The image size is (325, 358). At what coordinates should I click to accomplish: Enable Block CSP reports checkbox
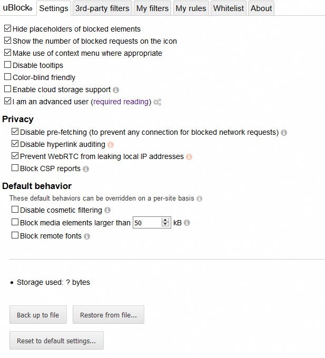[15, 168]
